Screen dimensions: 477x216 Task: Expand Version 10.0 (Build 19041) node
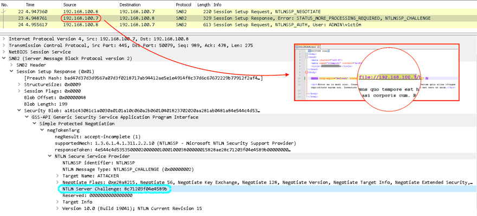click(57, 208)
